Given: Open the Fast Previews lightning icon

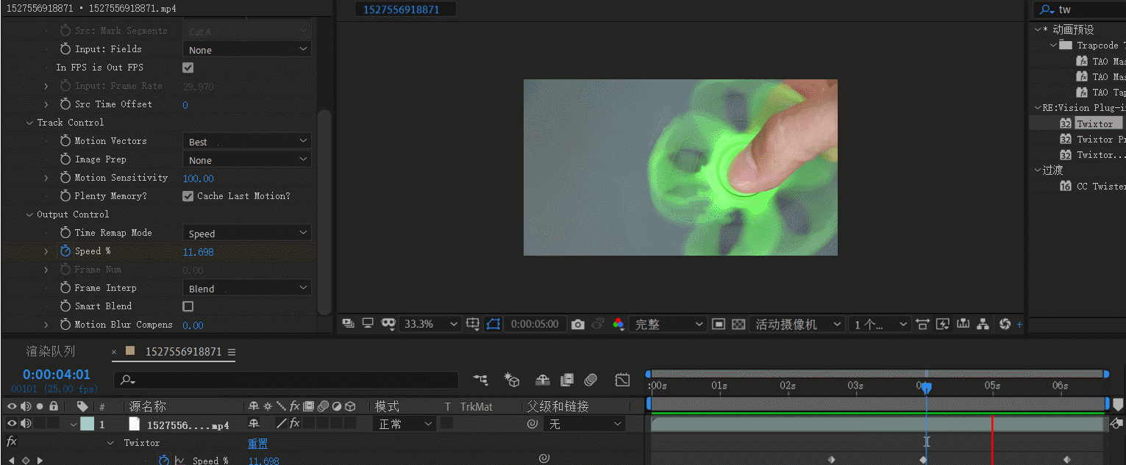Looking at the screenshot, I should point(943,324).
